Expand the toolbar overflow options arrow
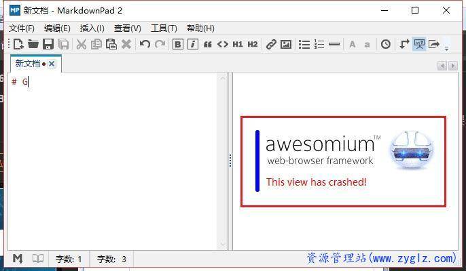The width and height of the screenshot is (466, 271). pos(446,48)
